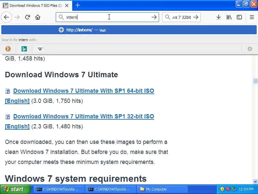Open search settings gear icon
258x194 pixels.
click(250, 49)
